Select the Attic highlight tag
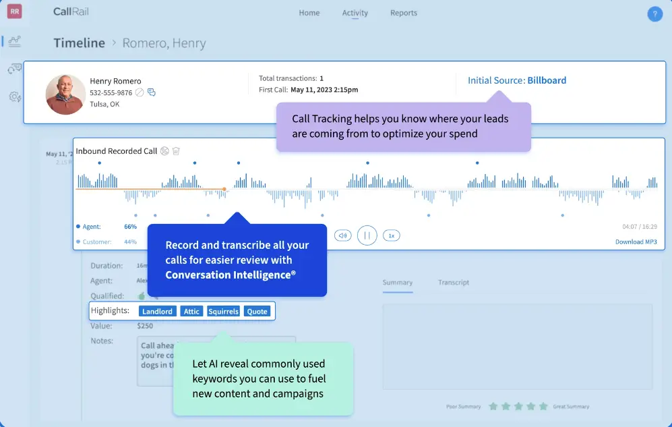 click(191, 311)
